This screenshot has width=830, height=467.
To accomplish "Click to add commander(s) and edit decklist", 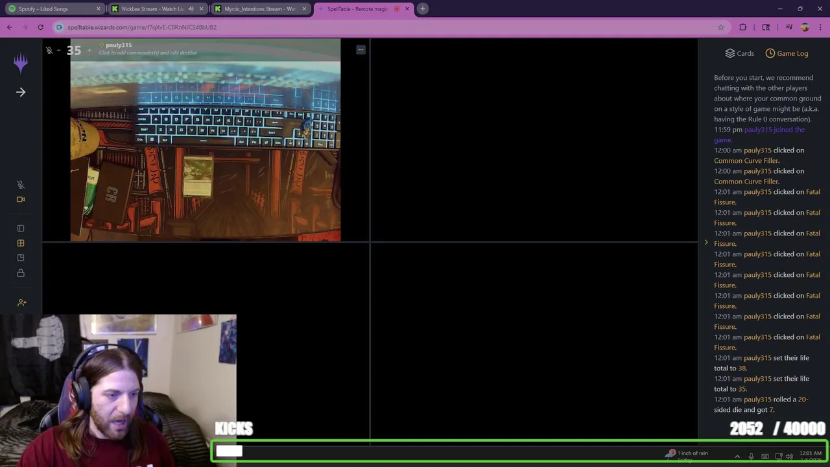I will pyautogui.click(x=148, y=53).
